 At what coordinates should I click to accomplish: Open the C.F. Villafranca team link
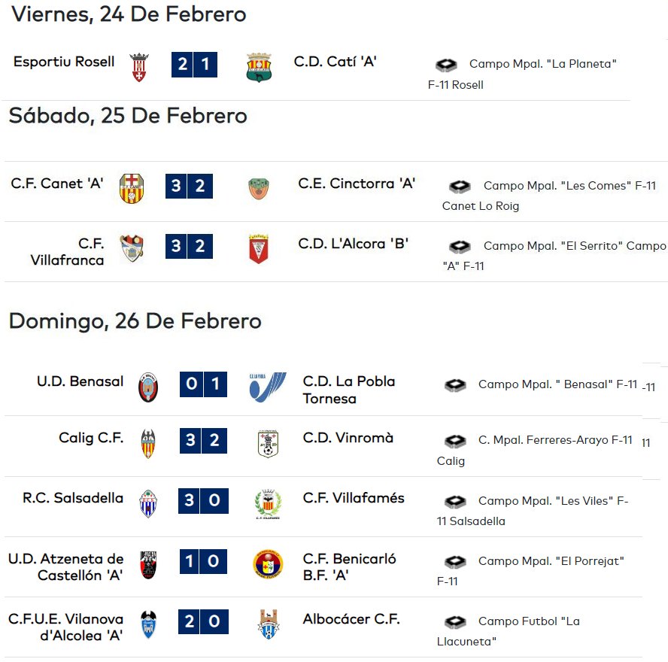coord(67,251)
